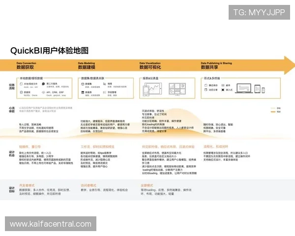Click the laptop device illustration
This screenshot has width=295, height=236.
point(244,88)
